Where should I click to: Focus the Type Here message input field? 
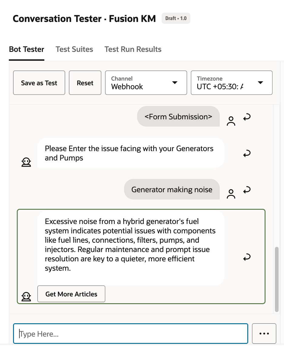coord(131,334)
